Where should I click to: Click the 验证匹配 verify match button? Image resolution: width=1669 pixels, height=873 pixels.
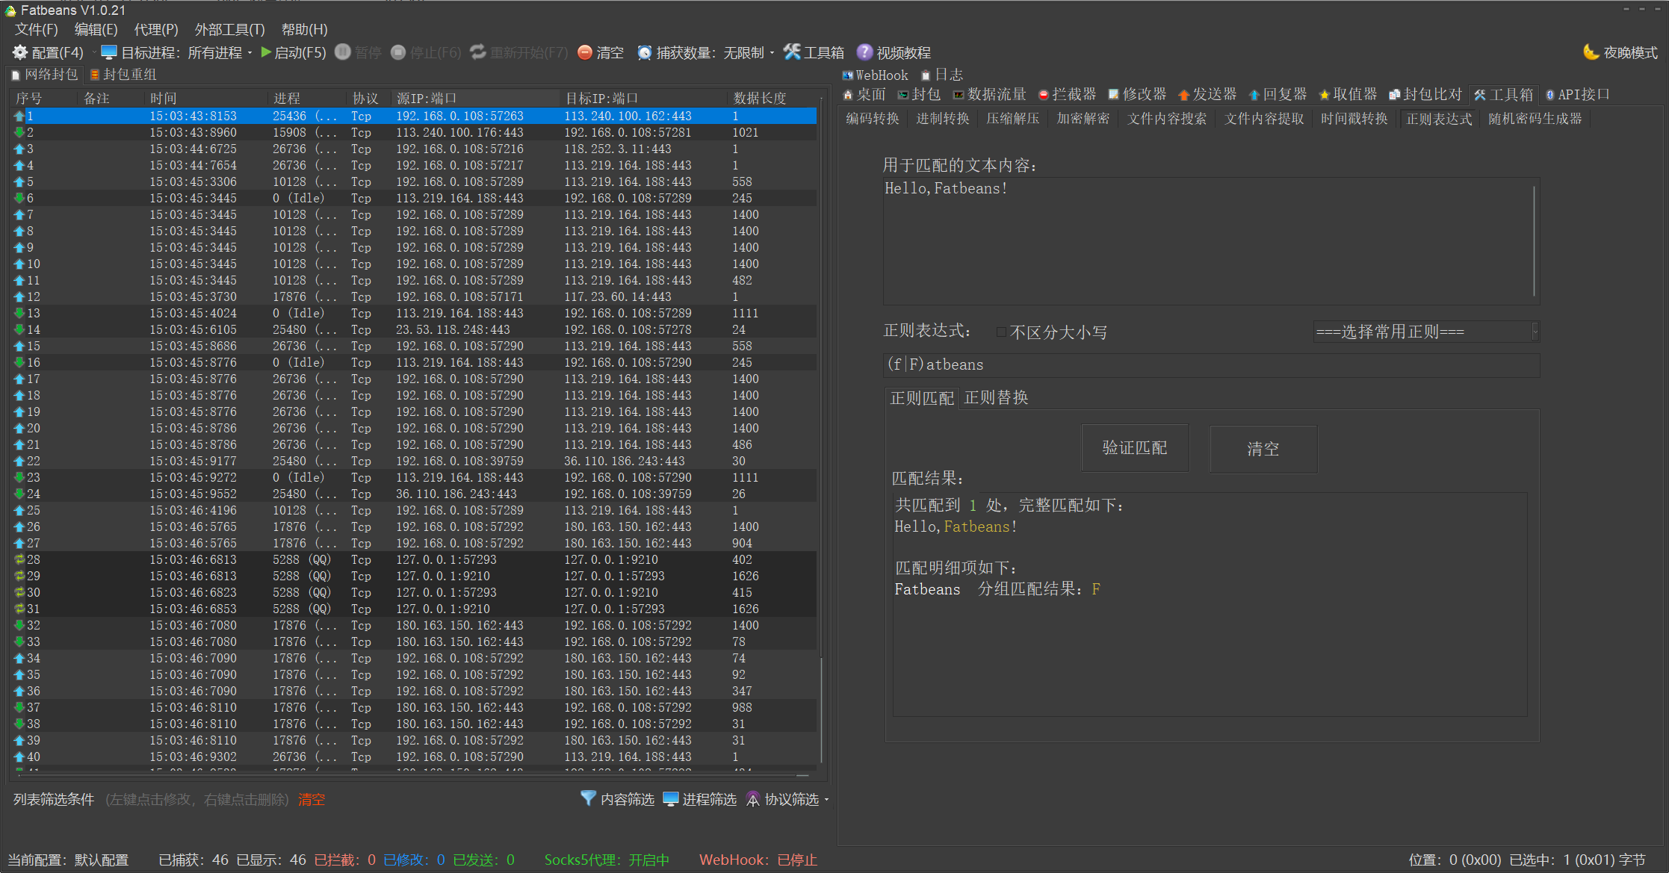pyautogui.click(x=1135, y=448)
